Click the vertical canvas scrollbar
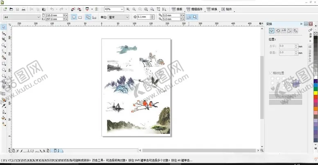The height and width of the screenshot is (165, 318). [262, 87]
